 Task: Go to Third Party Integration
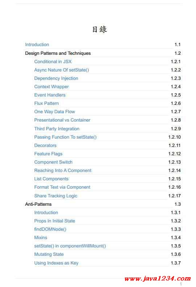point(57,129)
